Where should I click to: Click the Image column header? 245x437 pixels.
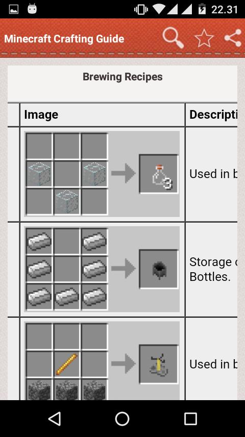point(41,115)
